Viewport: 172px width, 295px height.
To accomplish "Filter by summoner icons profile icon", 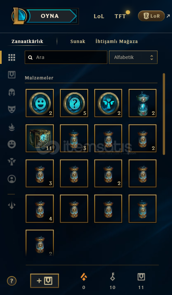I will pyautogui.click(x=12, y=179).
